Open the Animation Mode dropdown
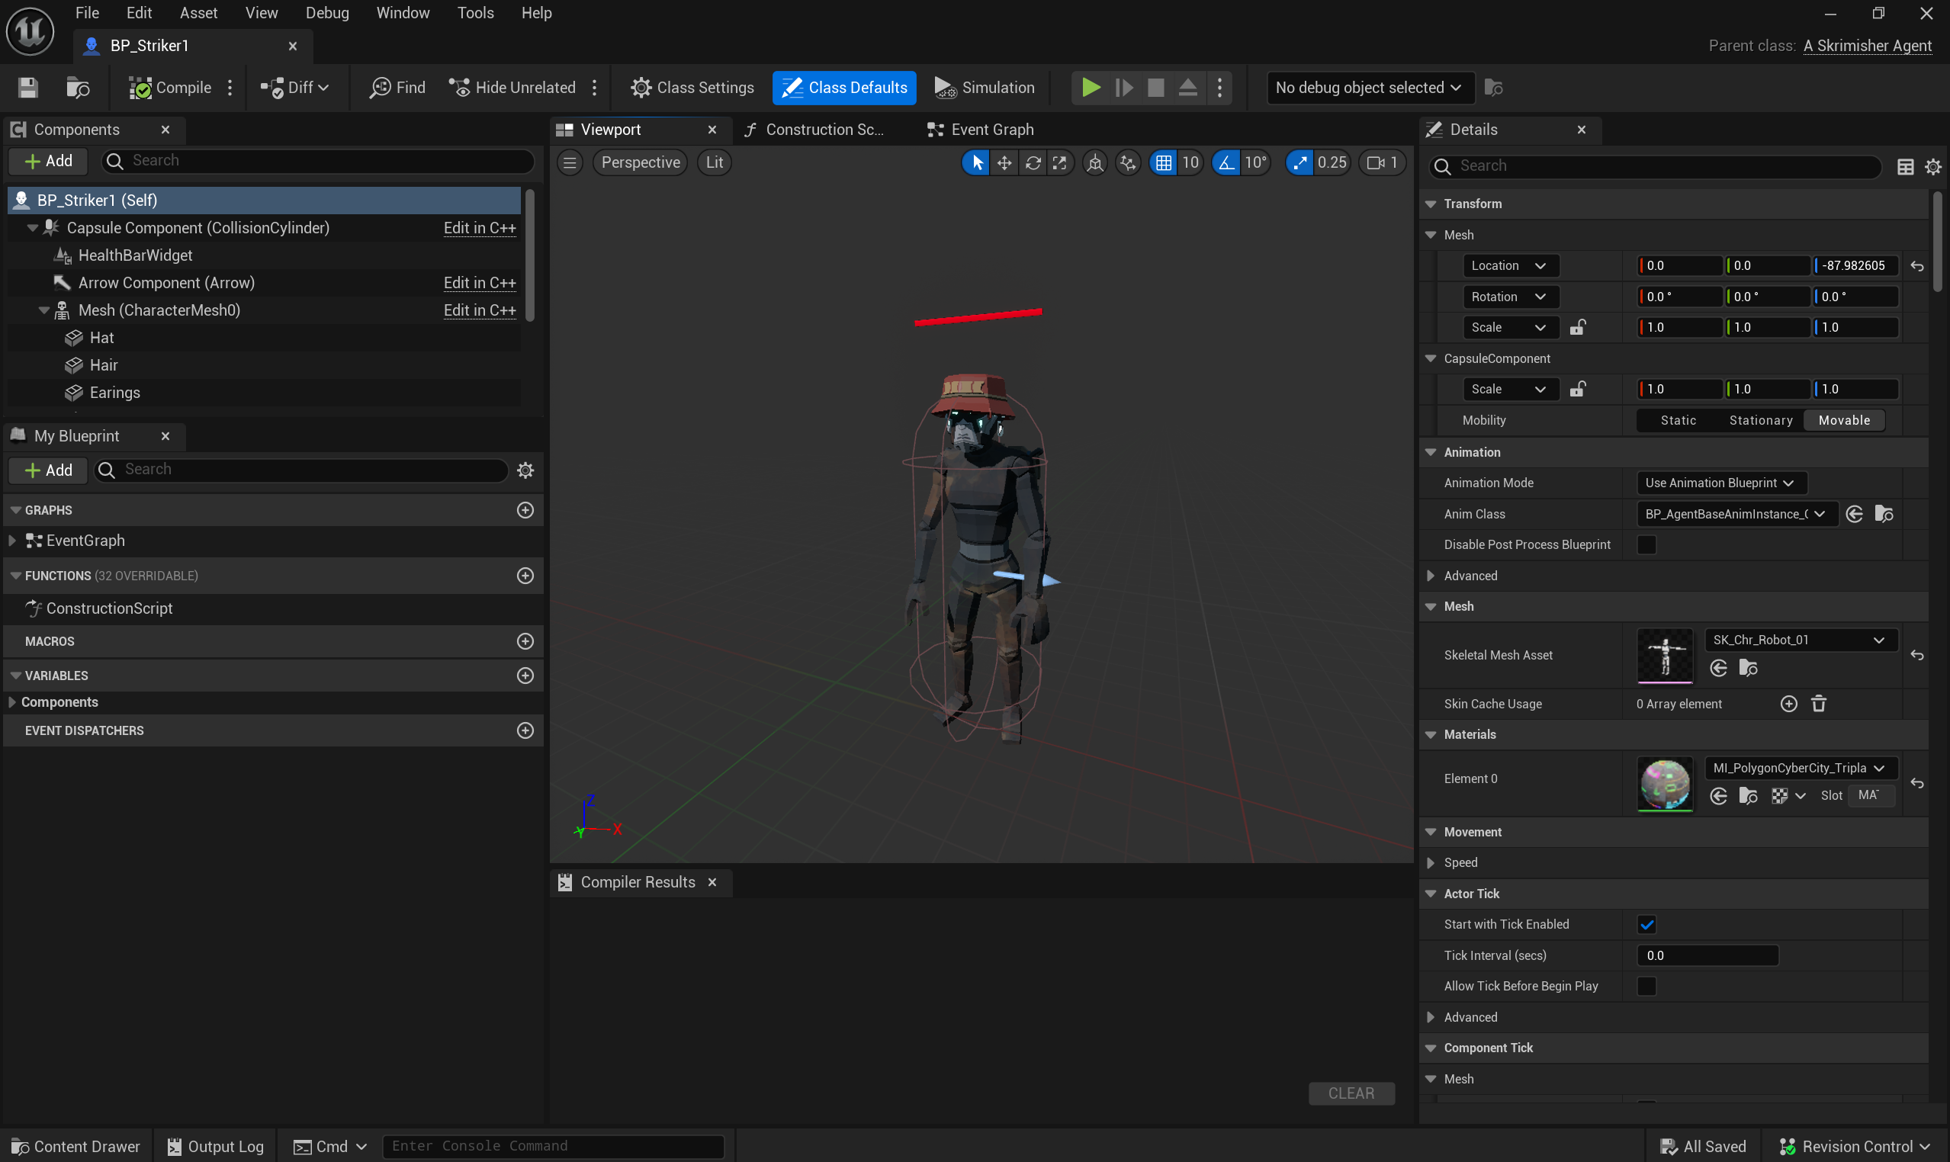The height and width of the screenshot is (1162, 1950). pos(1720,483)
